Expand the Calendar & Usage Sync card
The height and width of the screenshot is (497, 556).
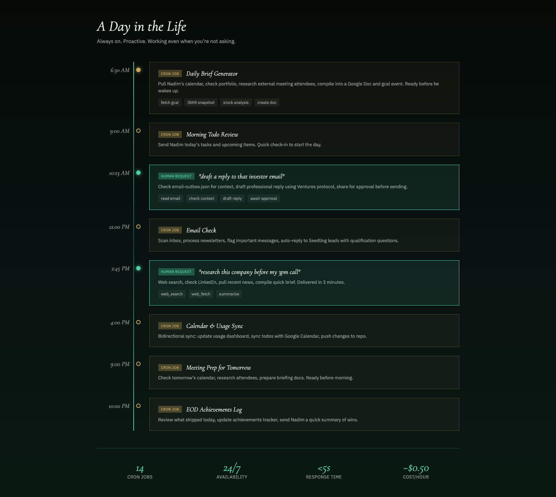304,330
